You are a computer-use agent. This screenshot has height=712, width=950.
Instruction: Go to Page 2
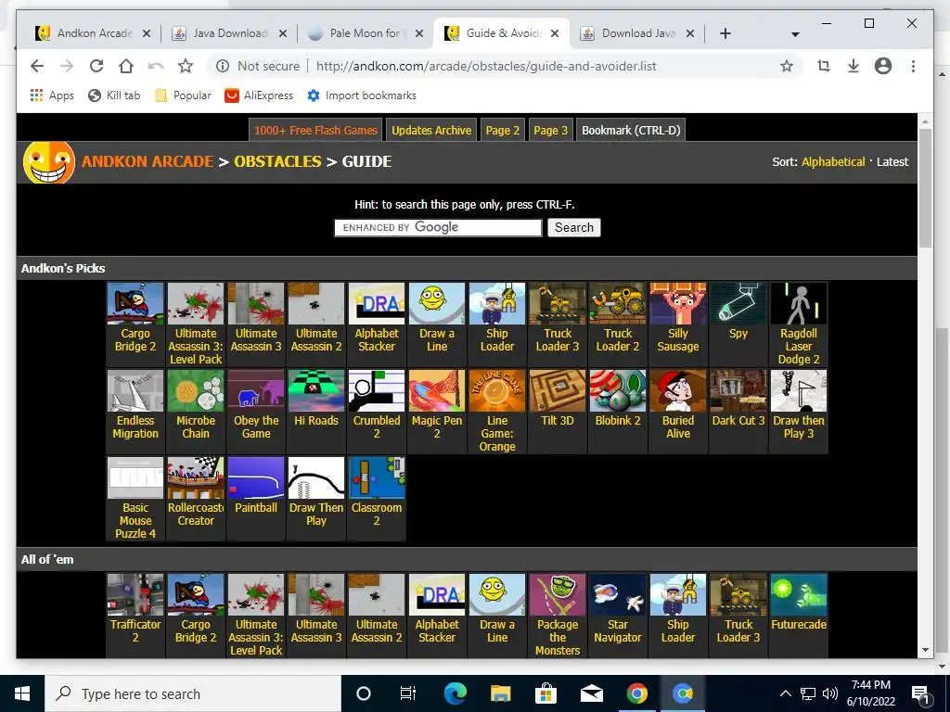pyautogui.click(x=502, y=130)
